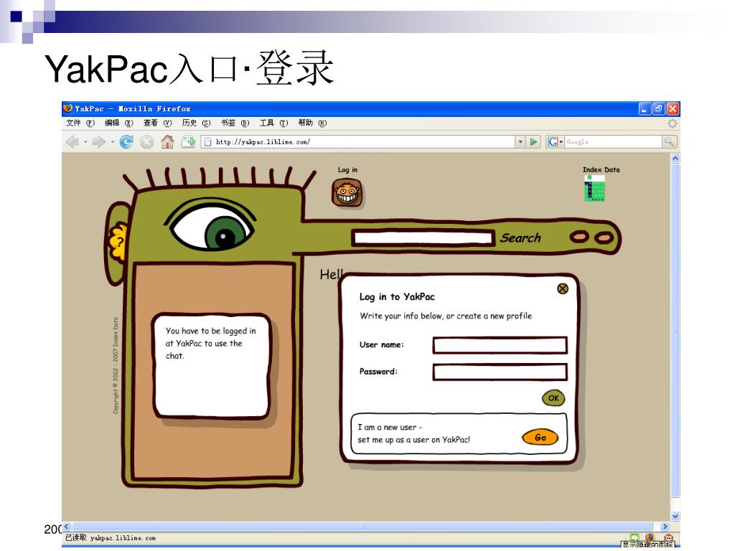This screenshot has width=735, height=551.
Task: Close the Log in to YakPac dialog
Action: (x=563, y=288)
